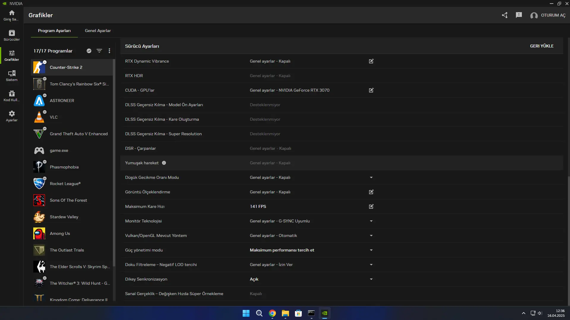Select The Outlast Trials program
Viewport: 570px width, 320px height.
tap(72, 250)
